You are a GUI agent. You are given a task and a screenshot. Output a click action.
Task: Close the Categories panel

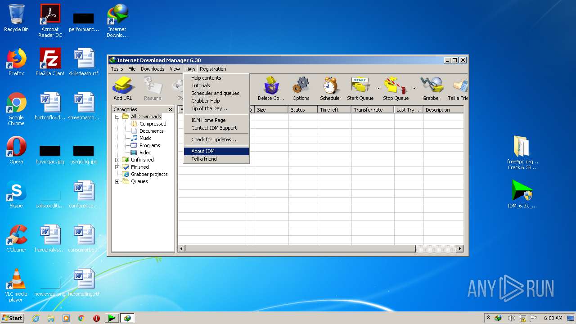click(x=171, y=109)
